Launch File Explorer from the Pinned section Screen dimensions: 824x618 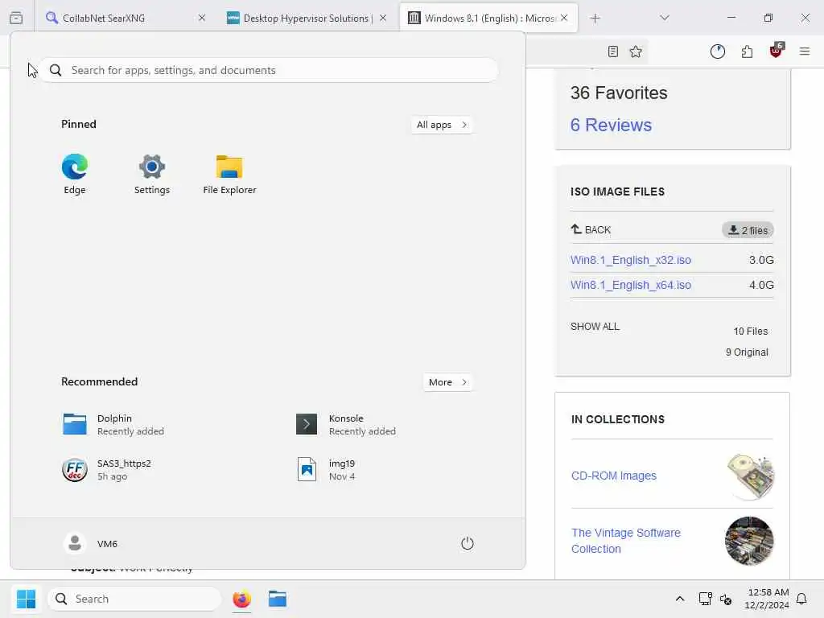(x=229, y=174)
